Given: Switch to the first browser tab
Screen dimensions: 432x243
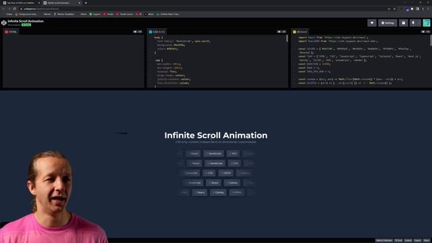Looking at the screenshot, I should pos(21,3).
